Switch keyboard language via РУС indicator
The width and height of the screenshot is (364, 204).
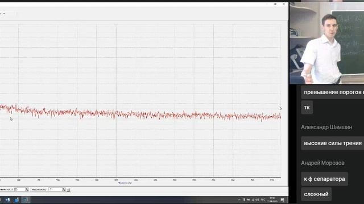point(263,199)
